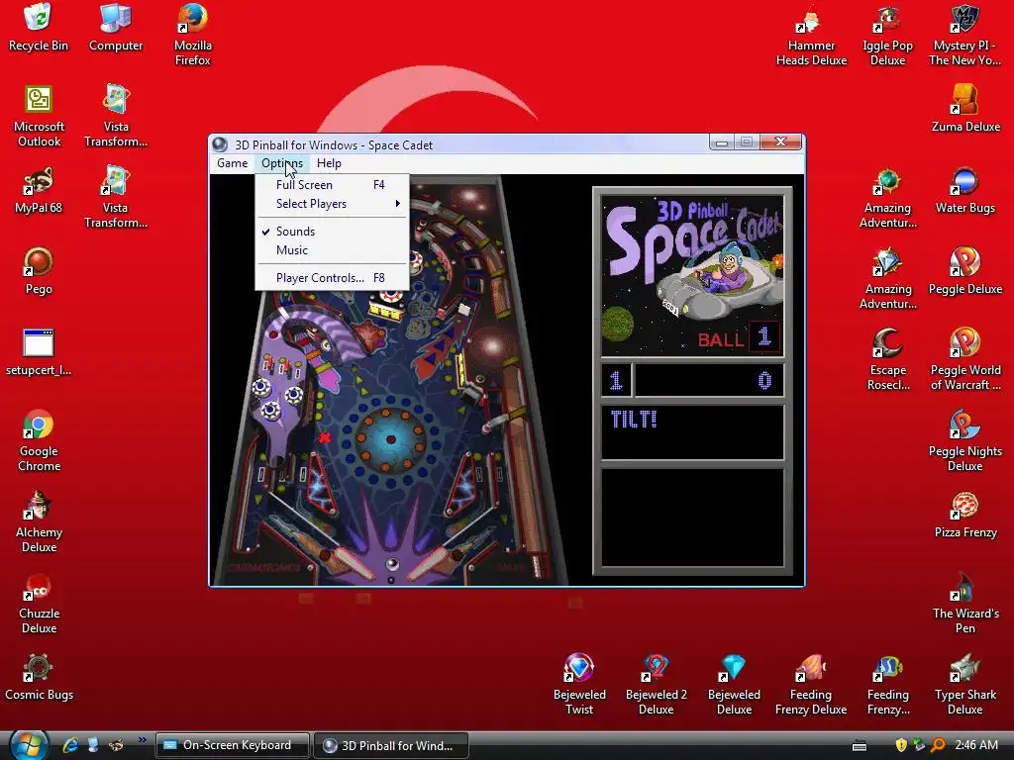Select the Mozilla Firefox desktop shortcut
Viewport: 1014px width, 760px height.
click(193, 34)
